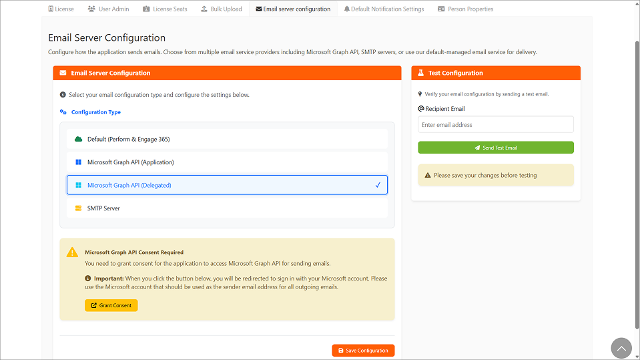Click the document icon on License tab
Viewport: 640px width, 360px height.
coord(51,9)
